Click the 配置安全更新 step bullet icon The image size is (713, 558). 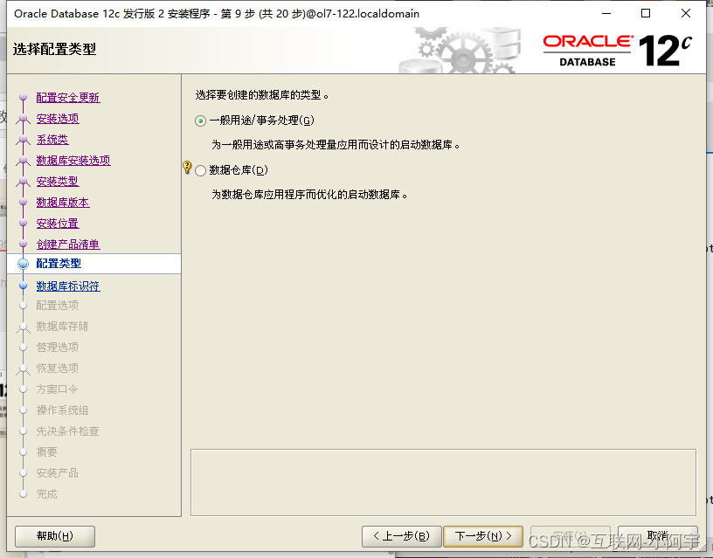coord(24,97)
